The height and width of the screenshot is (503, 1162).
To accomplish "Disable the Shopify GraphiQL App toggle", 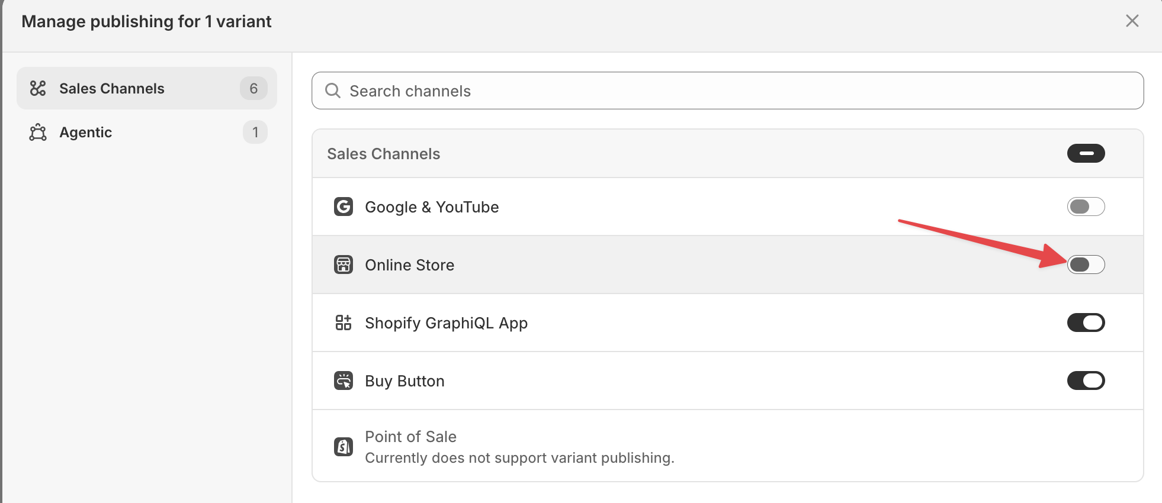I will tap(1086, 323).
